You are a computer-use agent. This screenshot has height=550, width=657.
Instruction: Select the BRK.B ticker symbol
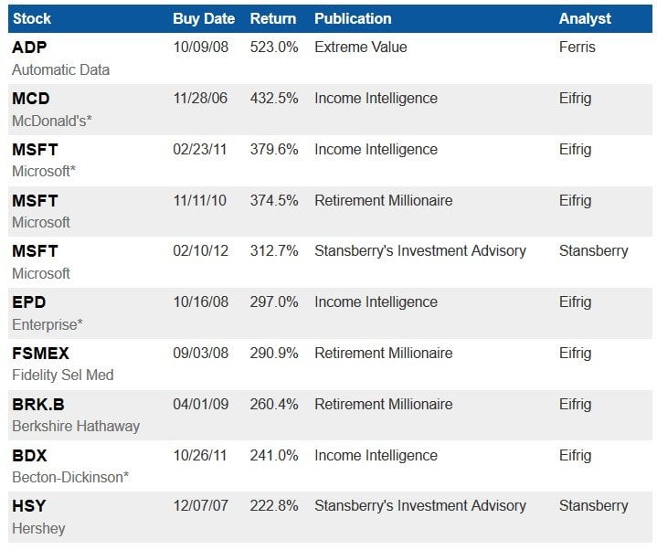click(37, 405)
